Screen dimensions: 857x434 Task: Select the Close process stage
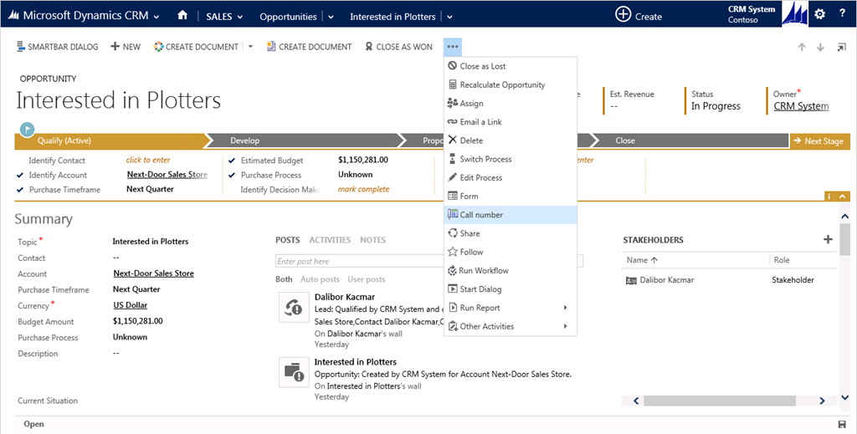690,140
